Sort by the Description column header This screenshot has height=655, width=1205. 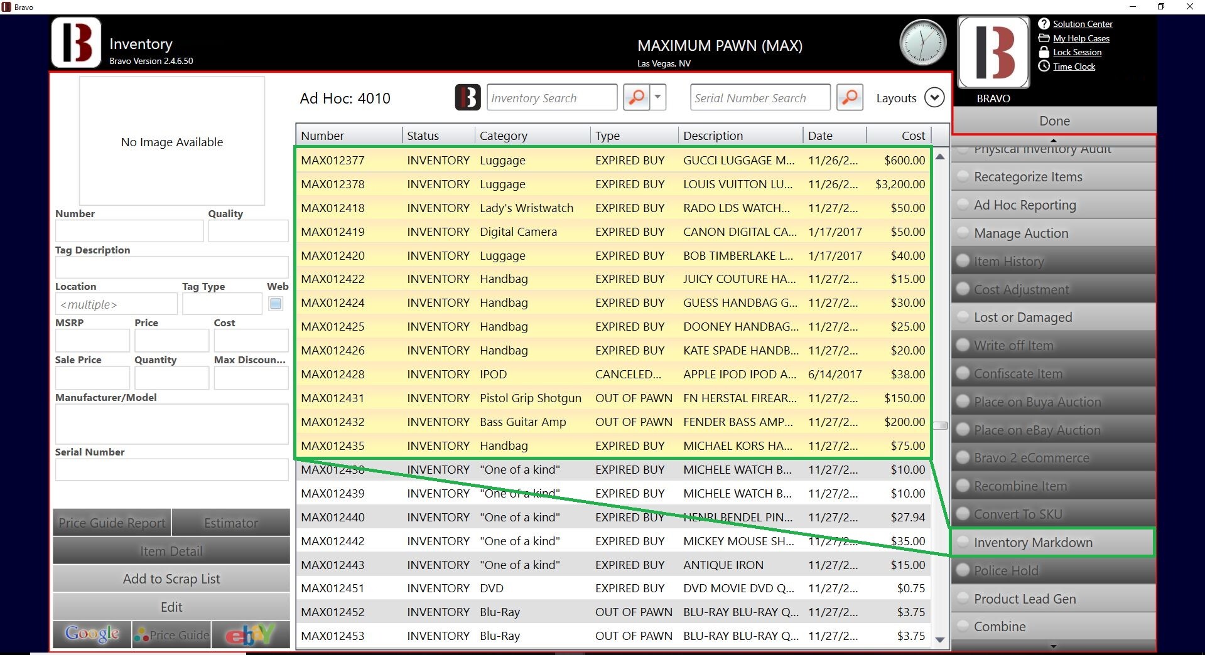tap(740, 136)
